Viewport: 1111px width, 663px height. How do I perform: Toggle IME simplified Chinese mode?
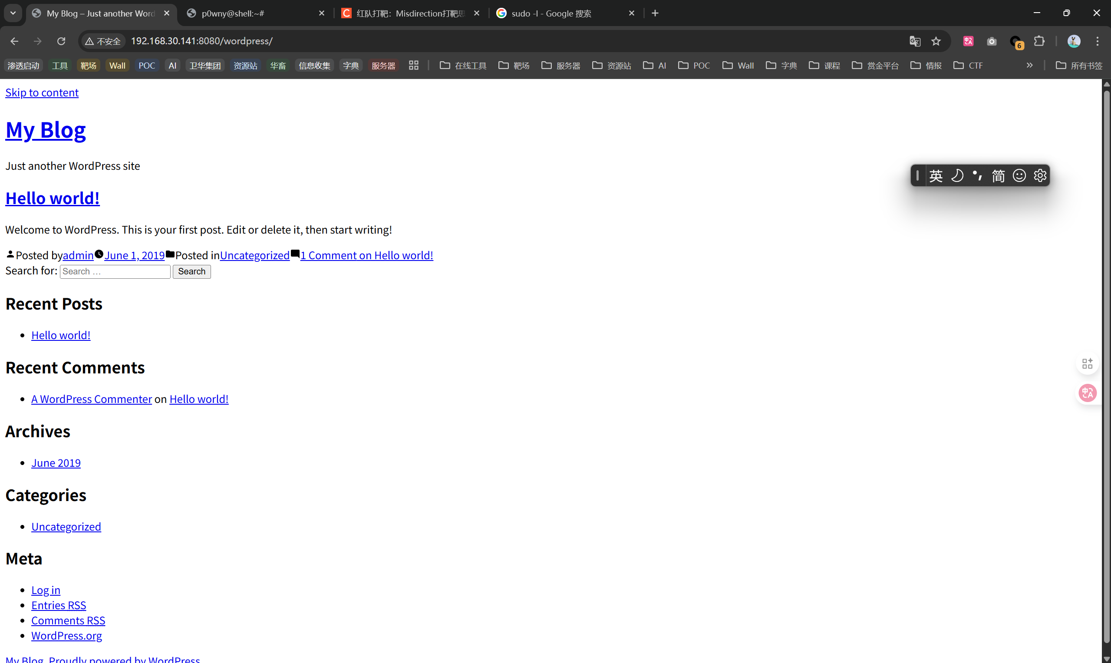point(998,175)
